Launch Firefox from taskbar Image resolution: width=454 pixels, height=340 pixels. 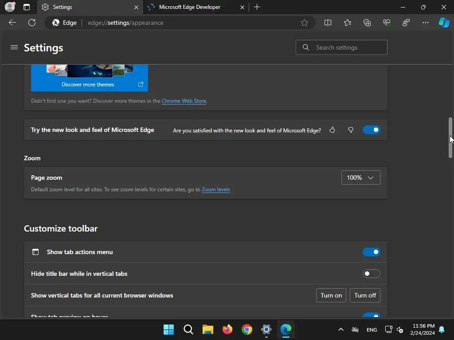tap(227, 329)
